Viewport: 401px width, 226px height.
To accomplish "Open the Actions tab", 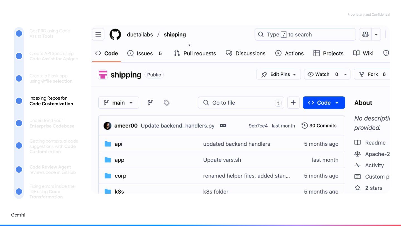I will [289, 53].
